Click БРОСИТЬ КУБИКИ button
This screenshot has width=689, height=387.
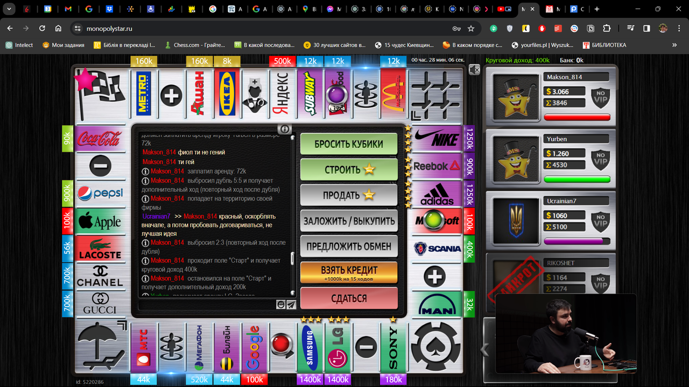(x=349, y=144)
